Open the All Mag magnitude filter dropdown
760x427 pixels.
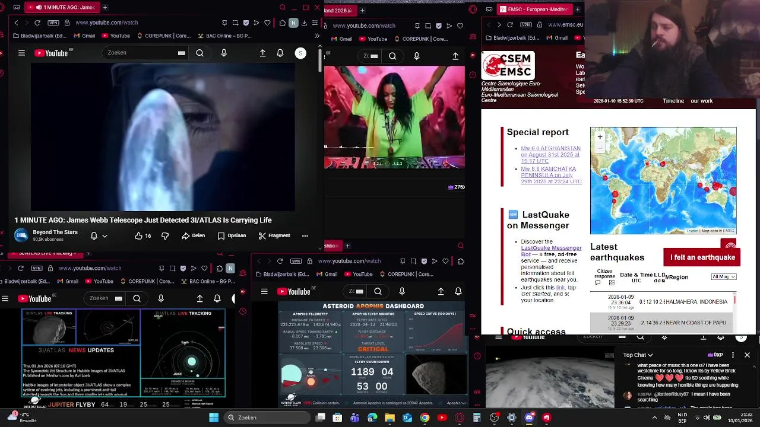724,277
